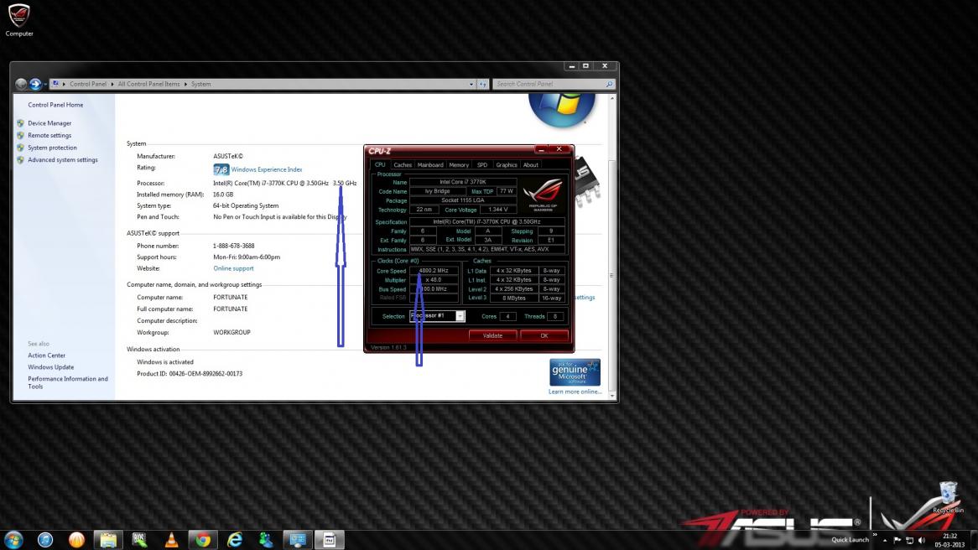
Task: Open Remote settings link
Action: coord(49,135)
